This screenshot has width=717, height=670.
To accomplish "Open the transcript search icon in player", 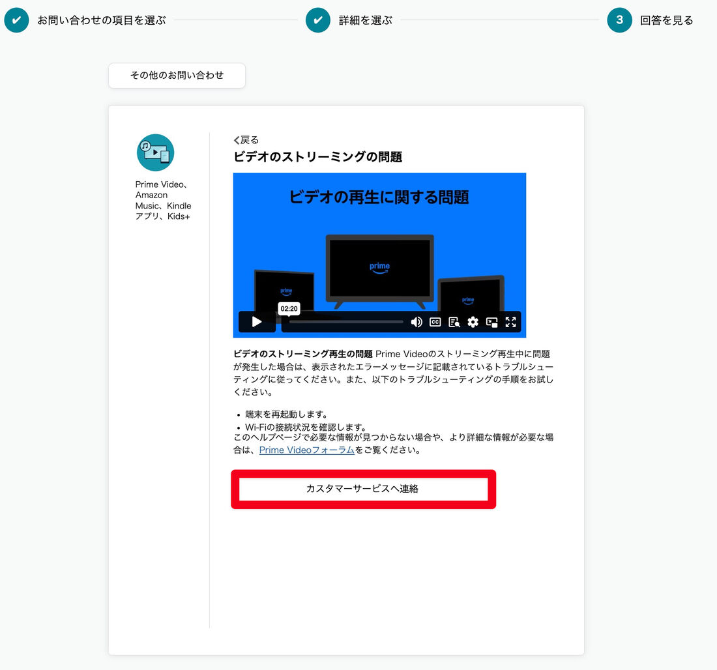I will (x=454, y=323).
